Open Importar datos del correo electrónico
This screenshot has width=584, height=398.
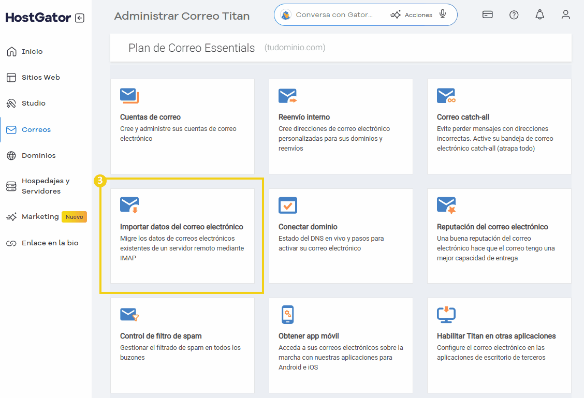tap(182, 227)
